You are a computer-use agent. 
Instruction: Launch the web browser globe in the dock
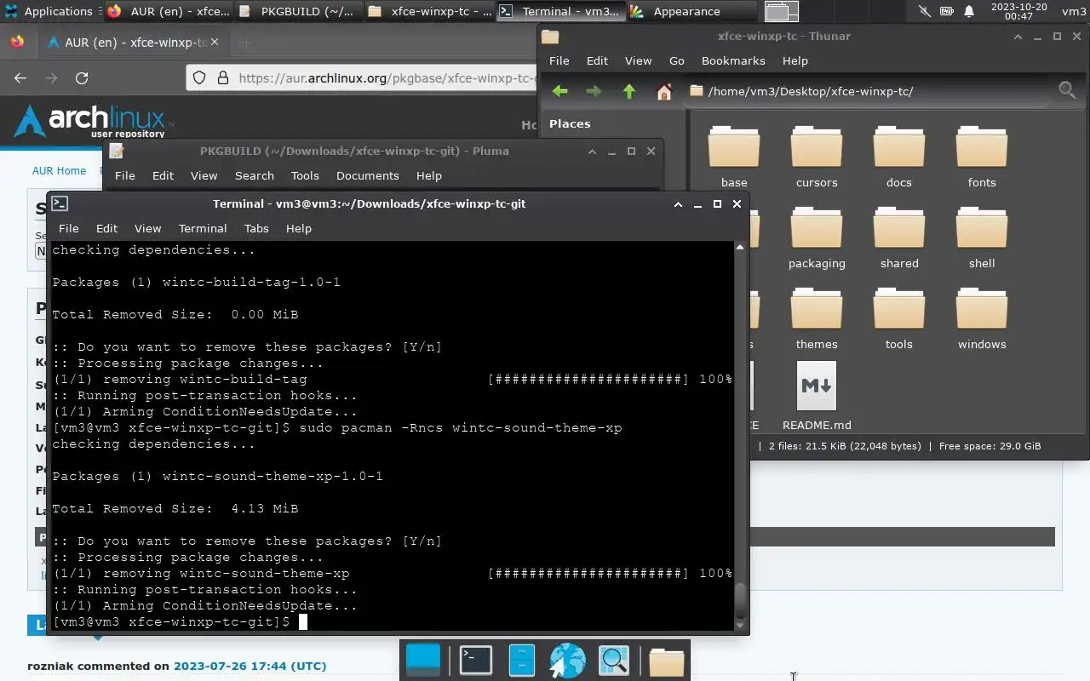[x=567, y=661]
